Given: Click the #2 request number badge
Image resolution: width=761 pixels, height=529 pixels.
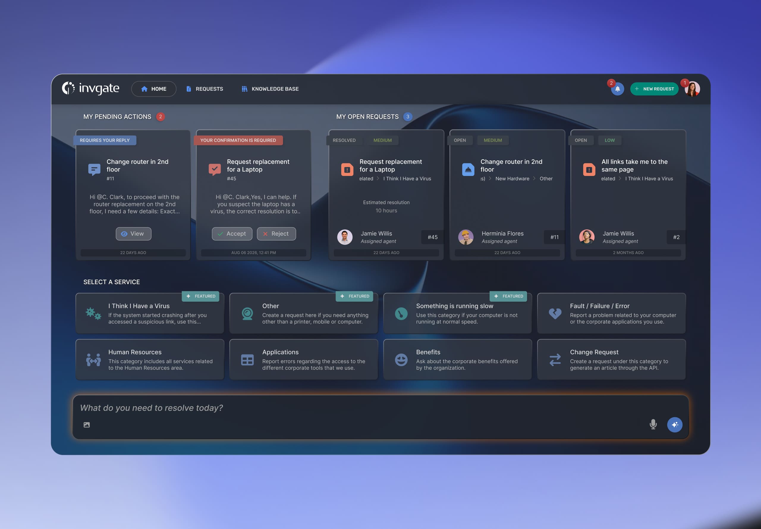Looking at the screenshot, I should 676,237.
